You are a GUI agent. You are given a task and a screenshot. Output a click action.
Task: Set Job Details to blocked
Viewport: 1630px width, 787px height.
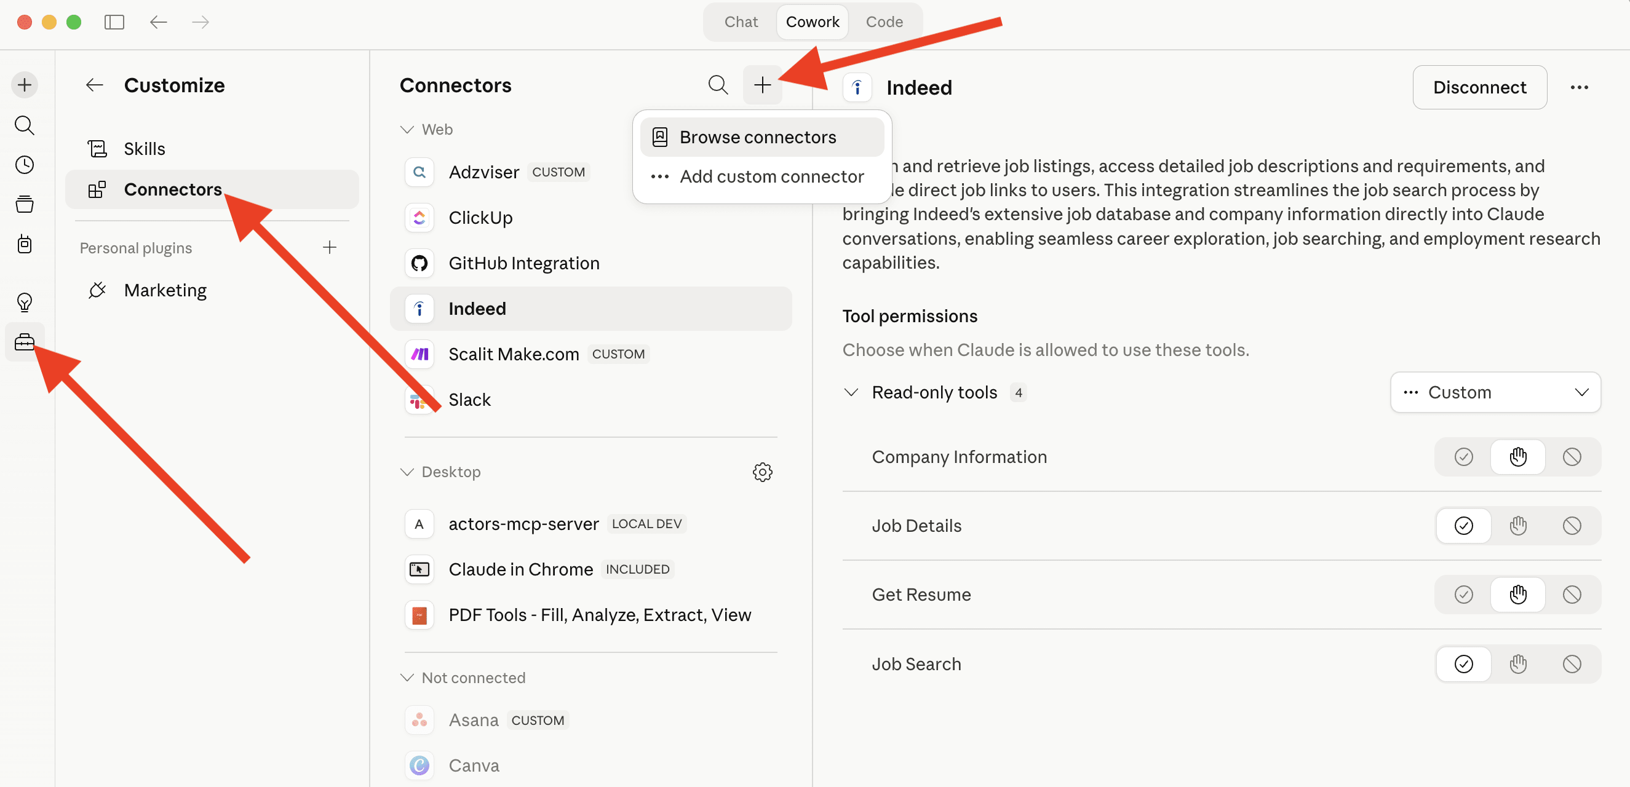(x=1571, y=526)
